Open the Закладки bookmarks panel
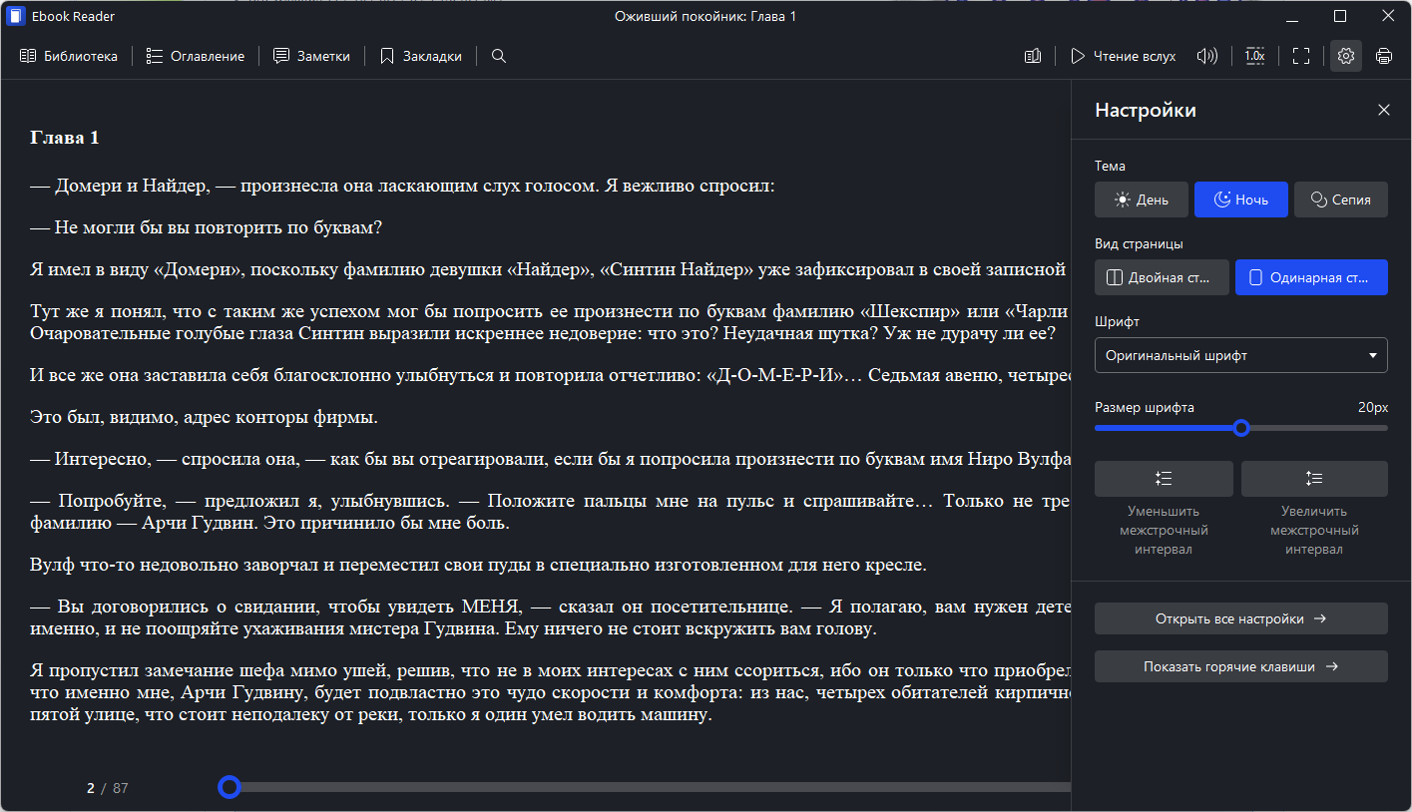 [420, 56]
